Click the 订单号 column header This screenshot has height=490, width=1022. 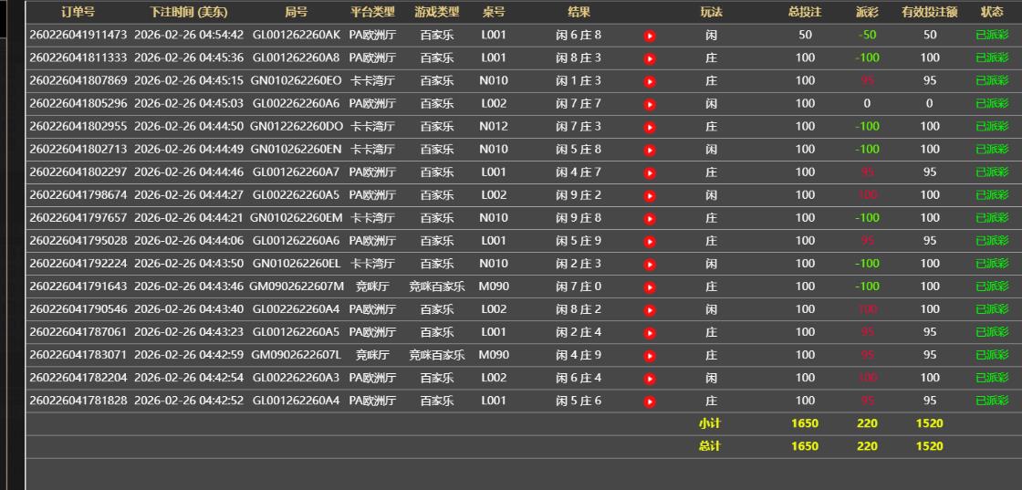click(x=78, y=12)
